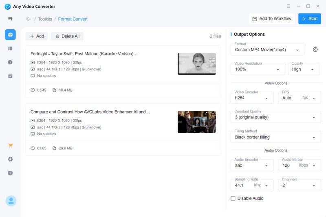Viewport: 326px width, 217px height.
Task: Click Add To Workflow button
Action: pos(272,19)
